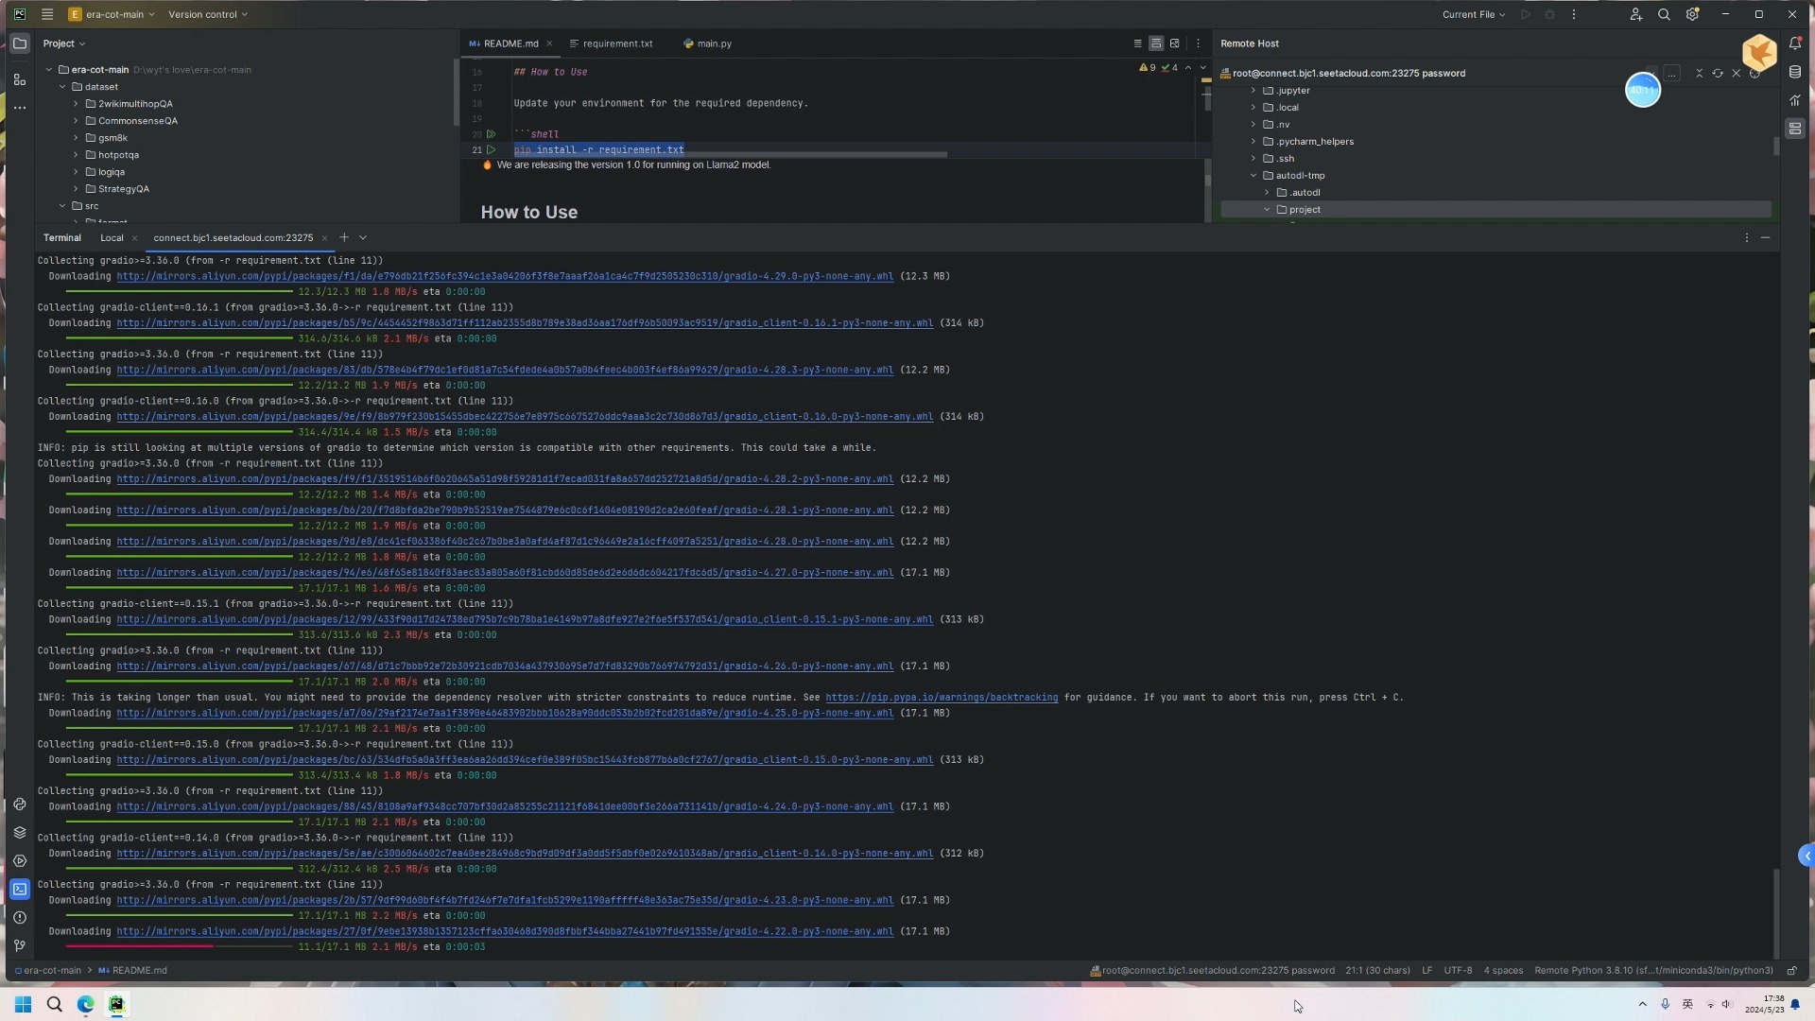Open Windows Start menu

23,1004
